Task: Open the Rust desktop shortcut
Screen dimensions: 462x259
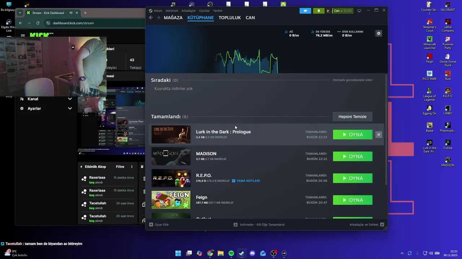Action: pyautogui.click(x=448, y=76)
